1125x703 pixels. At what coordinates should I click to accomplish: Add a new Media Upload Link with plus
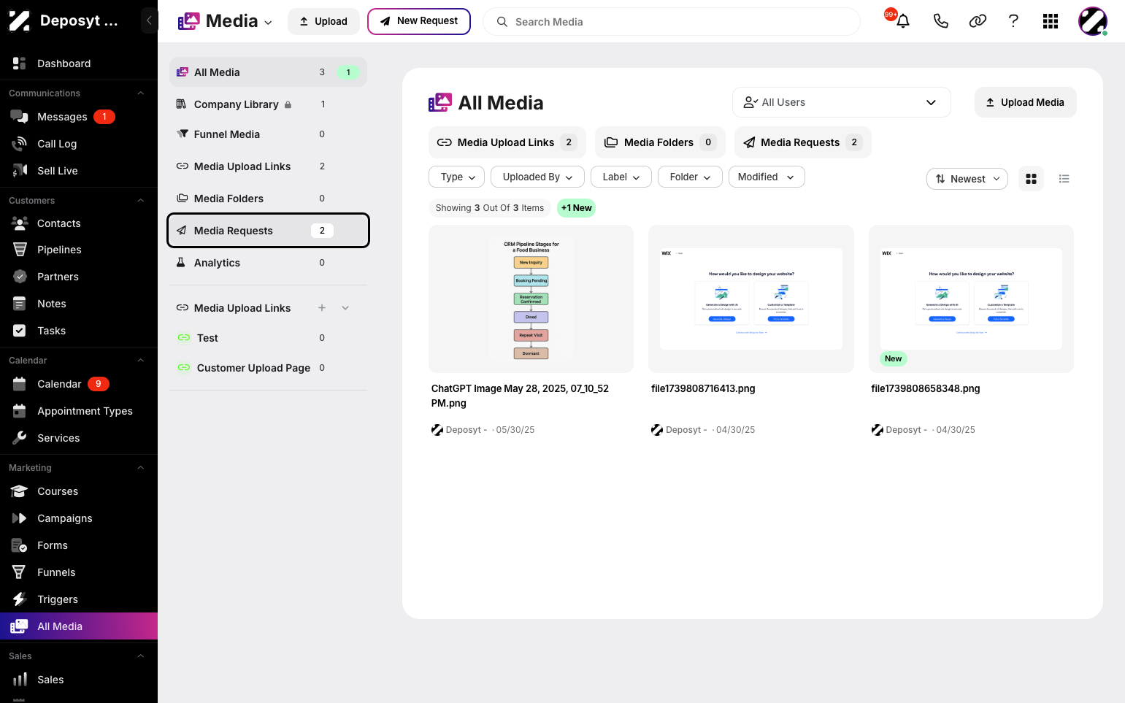[322, 308]
